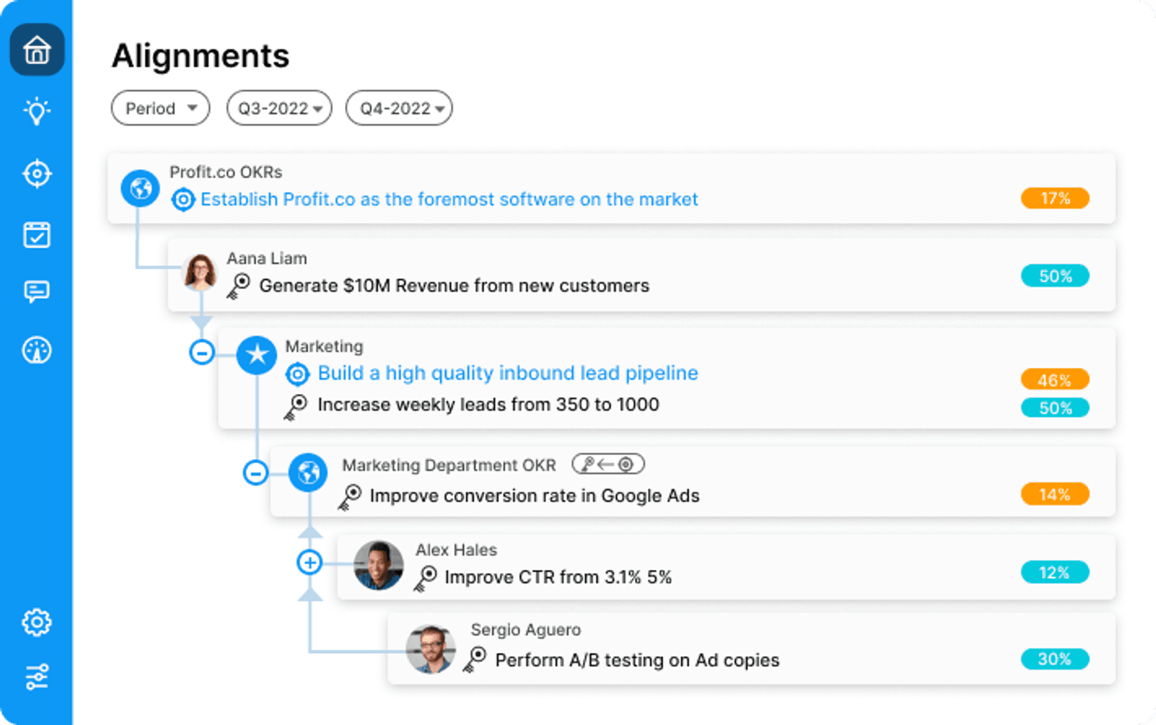Open the Q4-2022 dropdown
Screen dimensions: 1156x725
(399, 108)
